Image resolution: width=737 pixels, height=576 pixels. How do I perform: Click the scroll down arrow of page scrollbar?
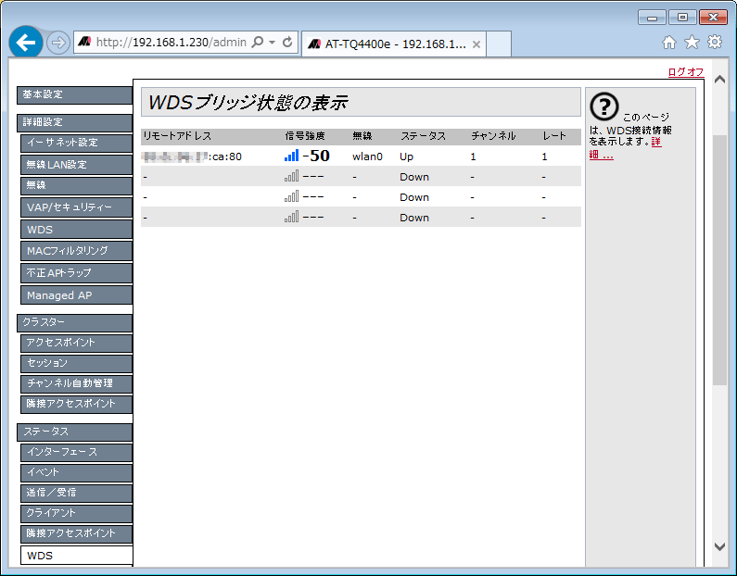720,546
